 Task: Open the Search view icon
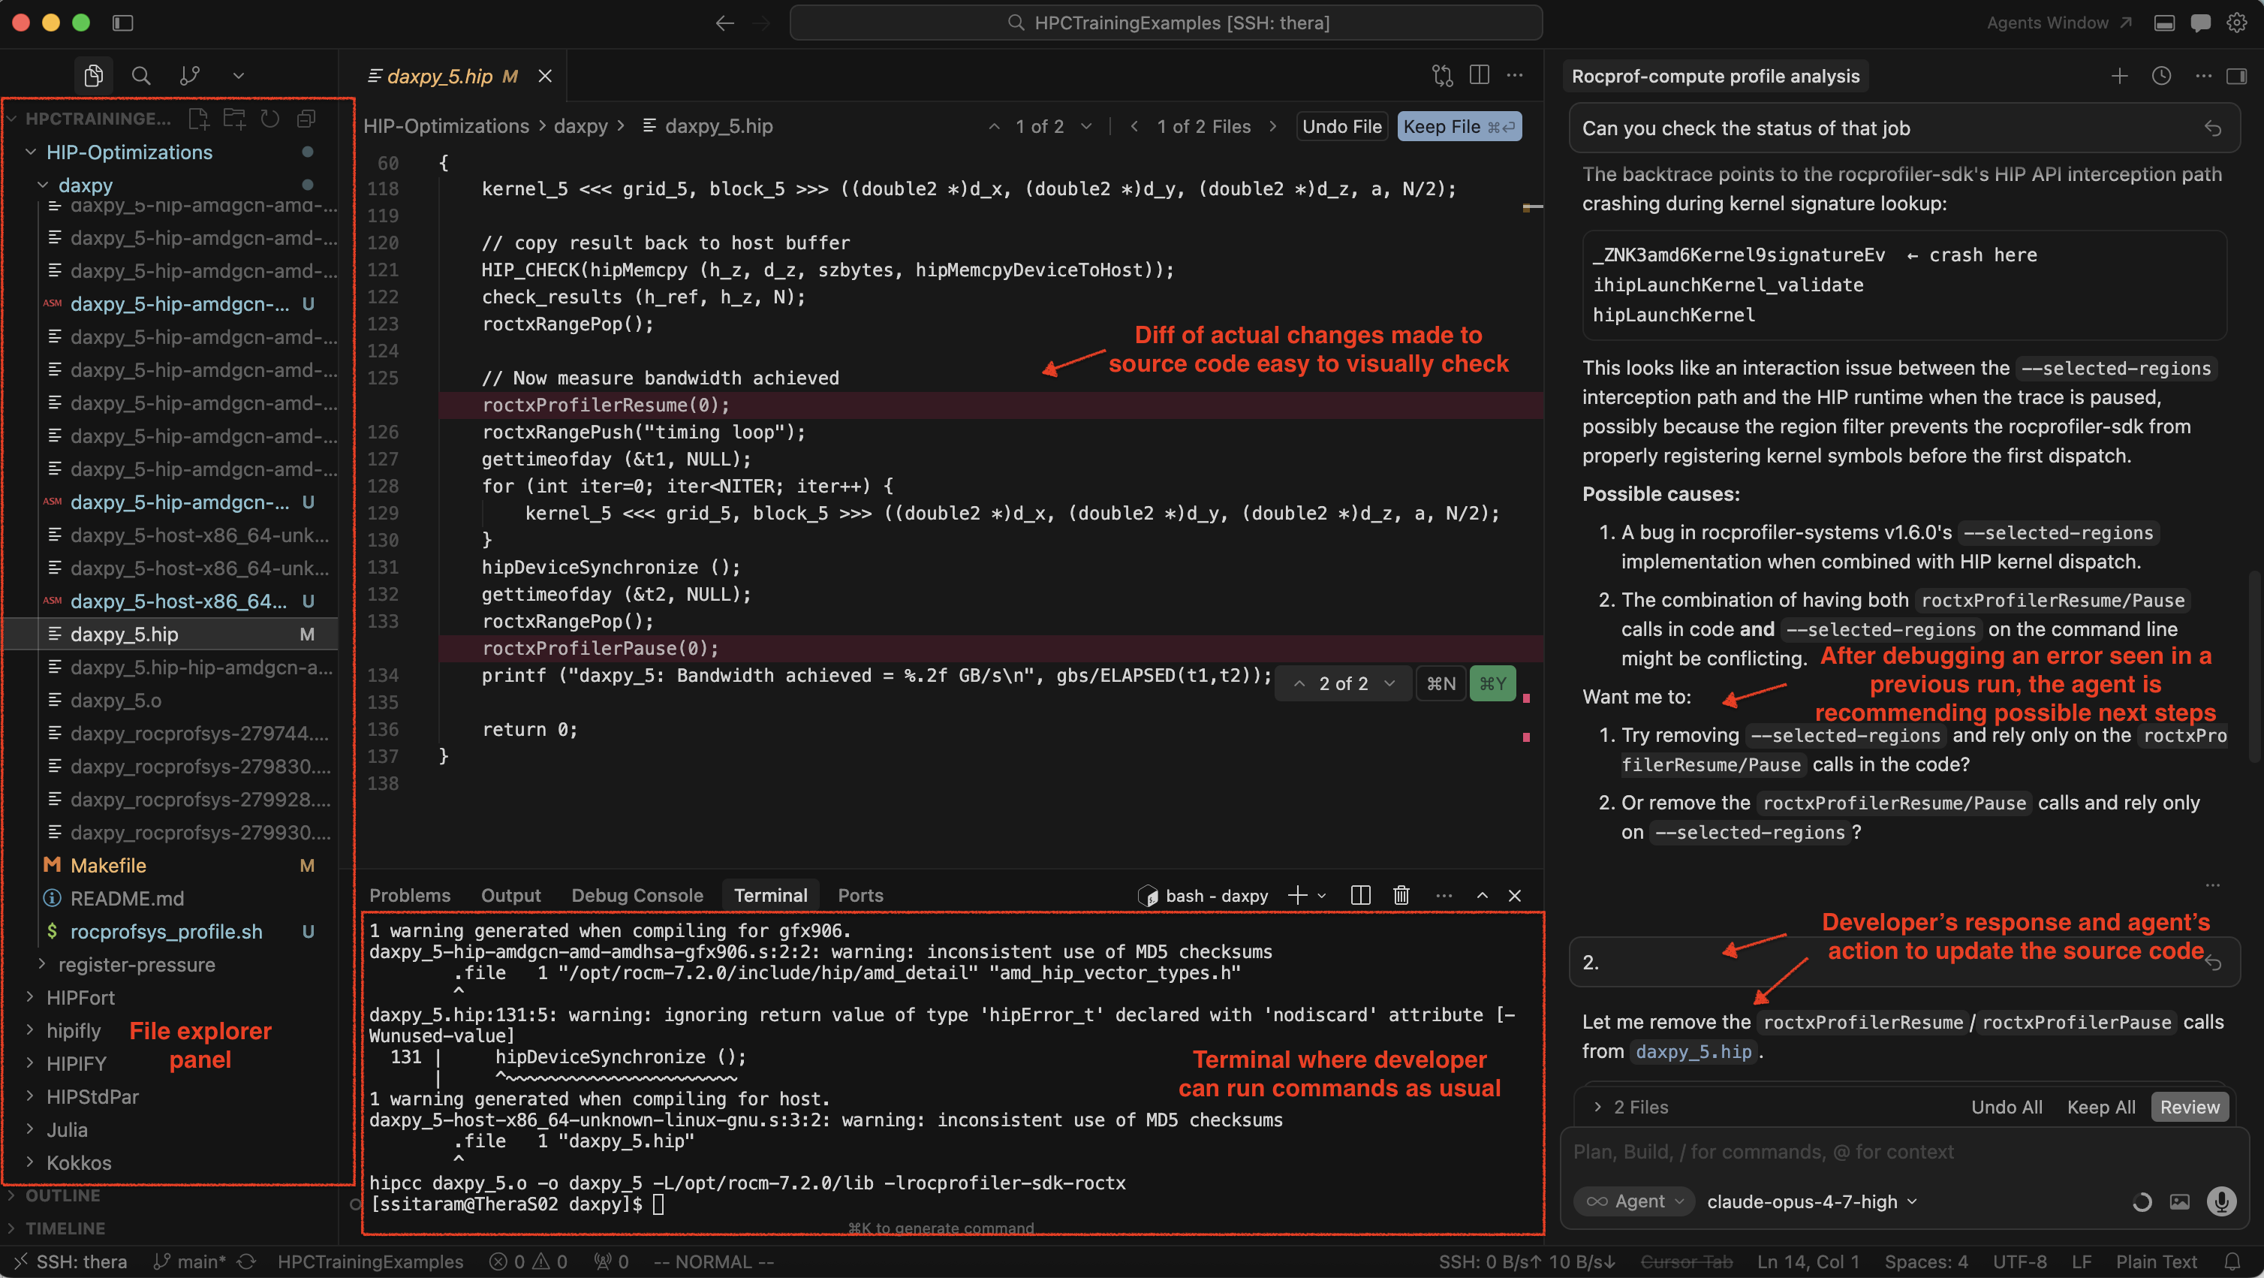click(140, 76)
